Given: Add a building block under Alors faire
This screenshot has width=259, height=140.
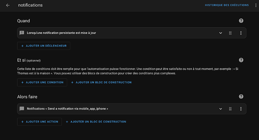Looking at the screenshot, I should (x=96, y=122).
